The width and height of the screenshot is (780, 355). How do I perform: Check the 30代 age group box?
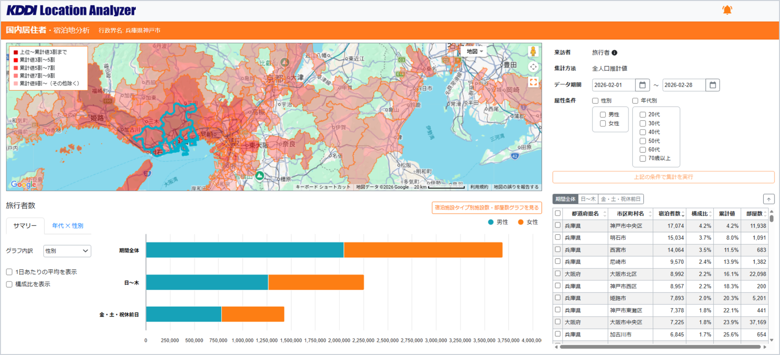coord(643,123)
